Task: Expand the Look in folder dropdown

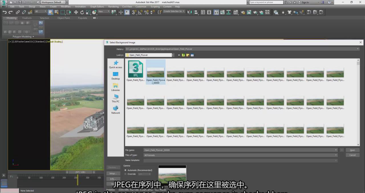Action: pos(173,55)
